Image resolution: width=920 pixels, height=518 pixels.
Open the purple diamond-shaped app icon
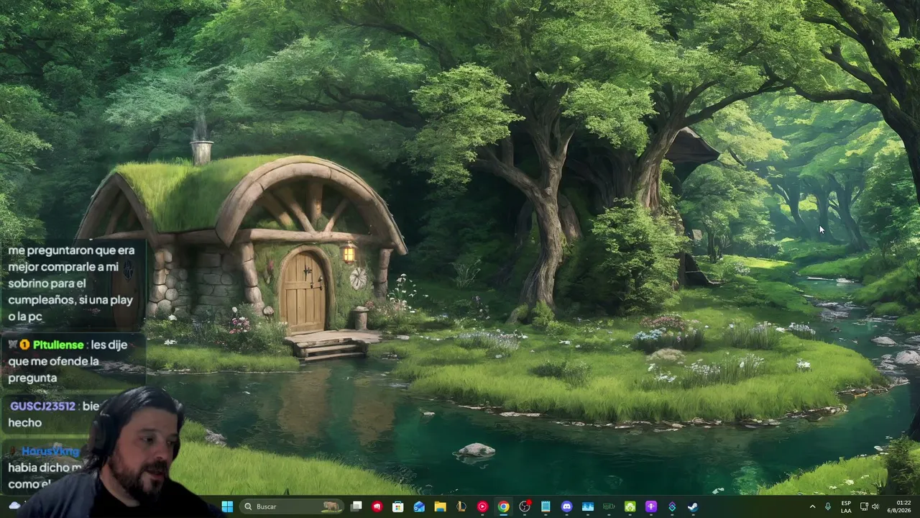point(672,506)
